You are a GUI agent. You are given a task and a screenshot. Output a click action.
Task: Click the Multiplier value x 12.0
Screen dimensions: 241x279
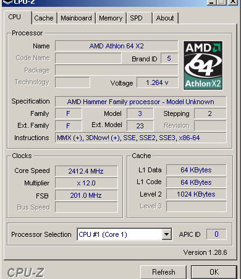tap(87, 183)
